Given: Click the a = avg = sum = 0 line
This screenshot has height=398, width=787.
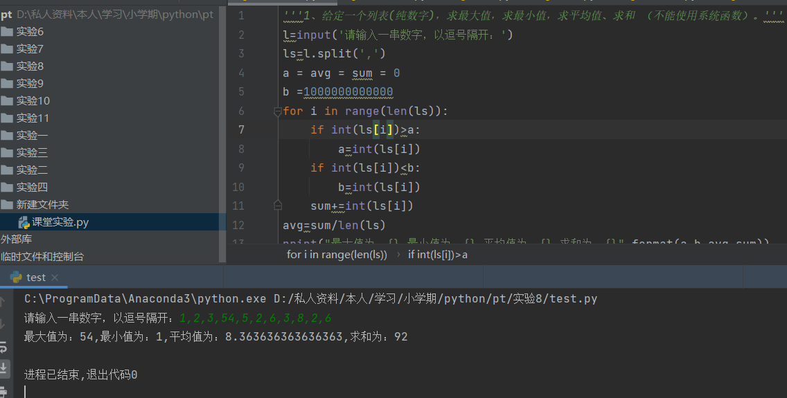Looking at the screenshot, I should point(342,73).
